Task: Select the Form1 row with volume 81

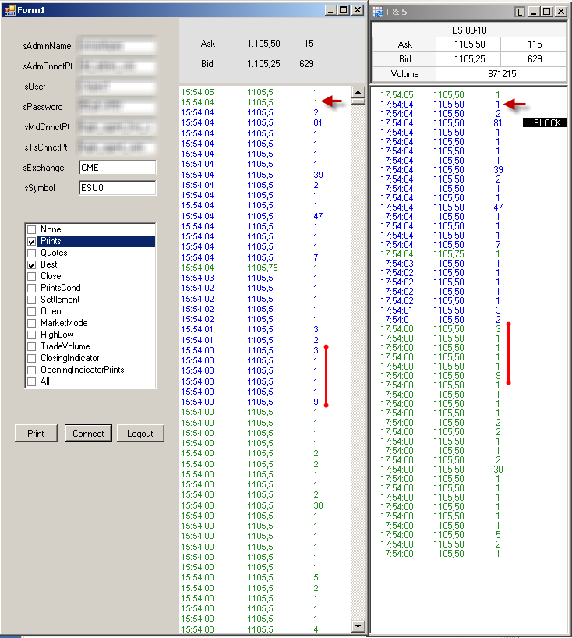Action: point(265,123)
